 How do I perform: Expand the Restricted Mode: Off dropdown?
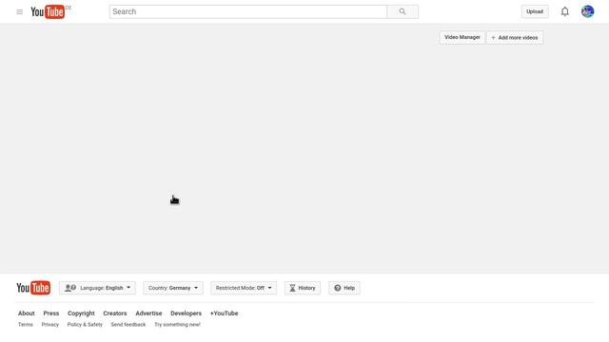(244, 288)
